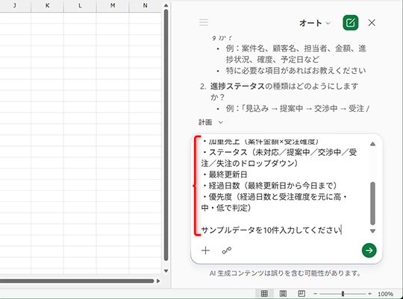403x299 pixels.
Task: Click the prompt box scroll-up arrow
Action: click(372, 144)
